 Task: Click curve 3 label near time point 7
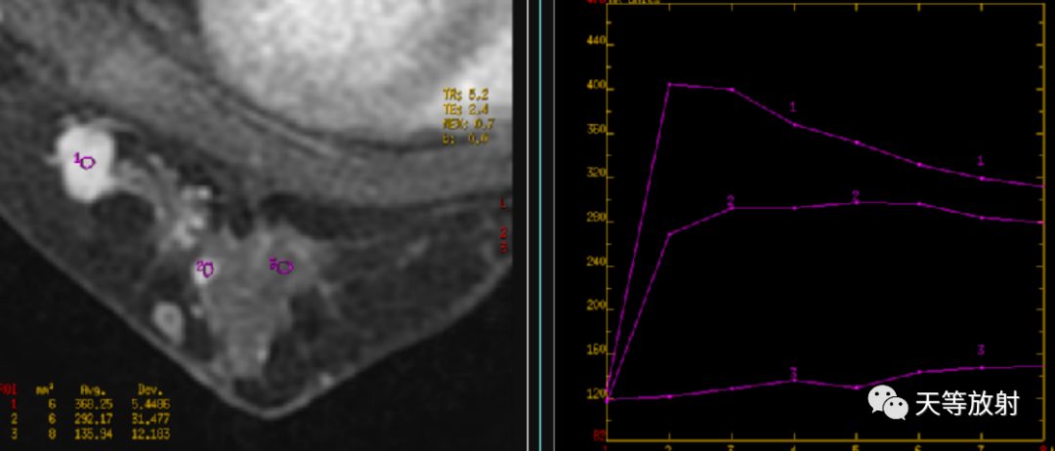tap(981, 350)
